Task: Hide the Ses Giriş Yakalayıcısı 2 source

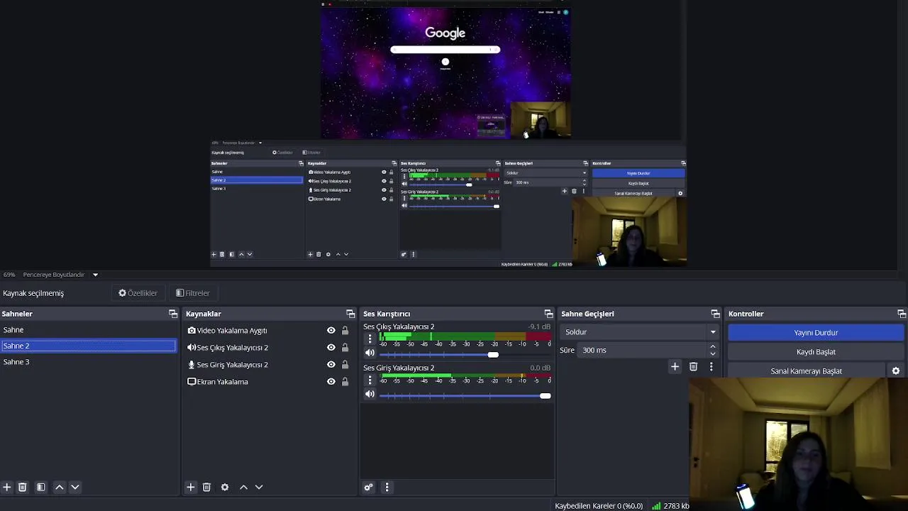Action: point(331,364)
